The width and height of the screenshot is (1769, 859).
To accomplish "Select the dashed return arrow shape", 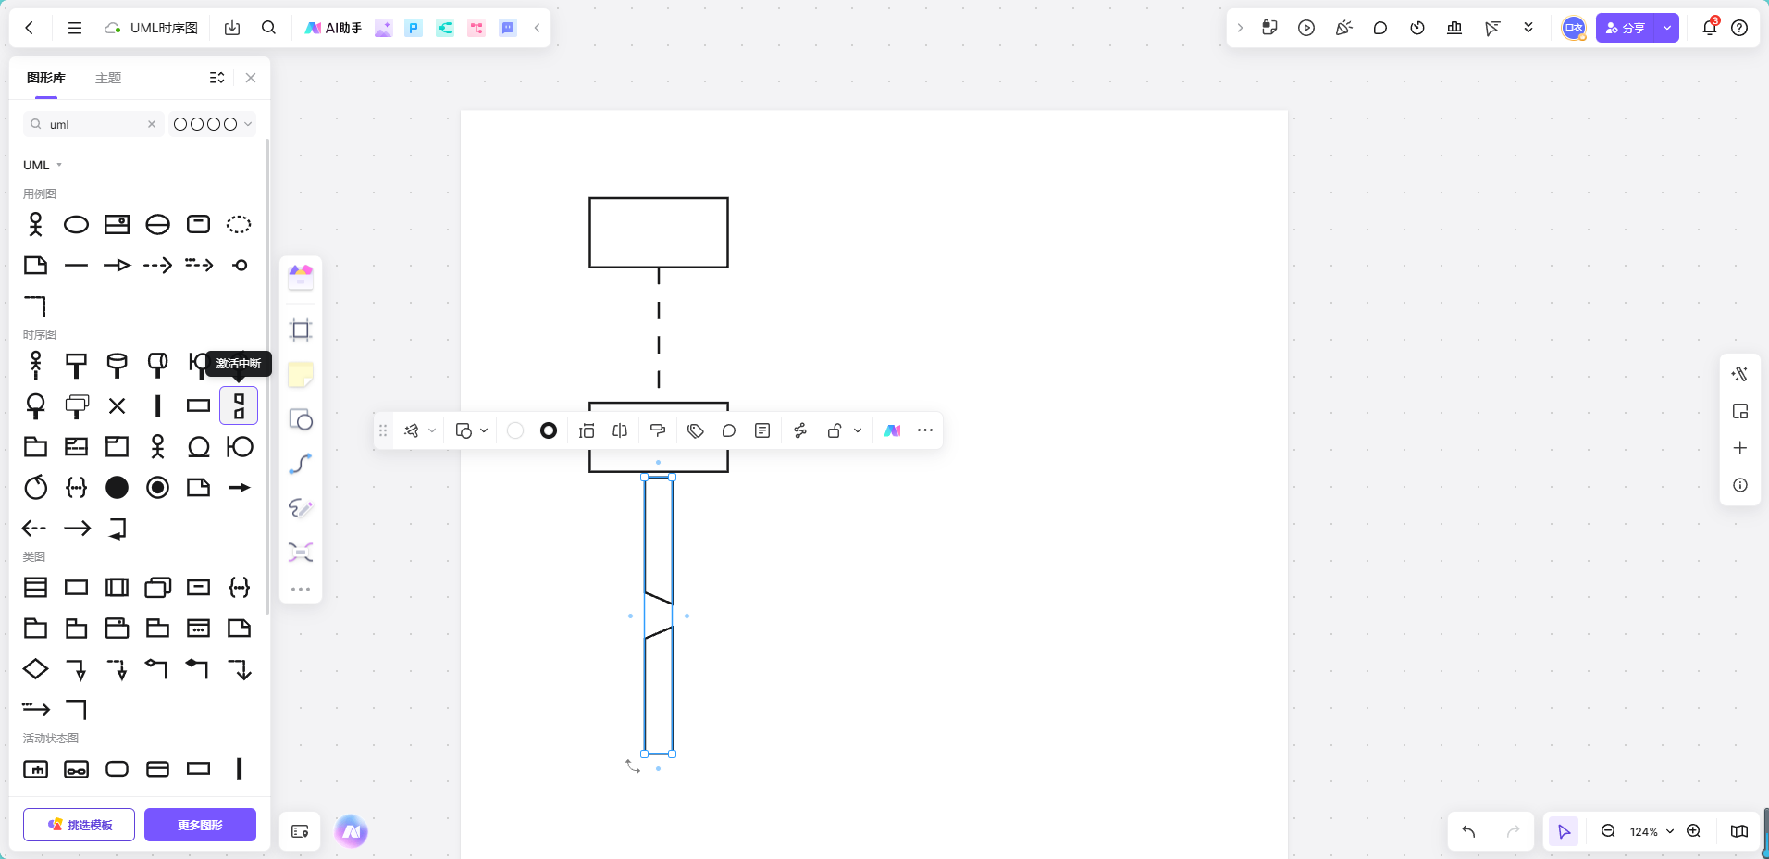I will pos(35,528).
